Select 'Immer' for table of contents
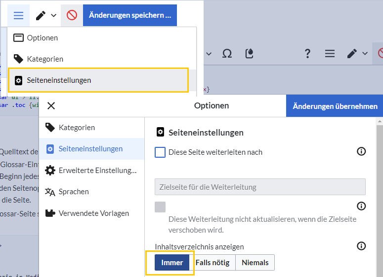 pos(172,262)
